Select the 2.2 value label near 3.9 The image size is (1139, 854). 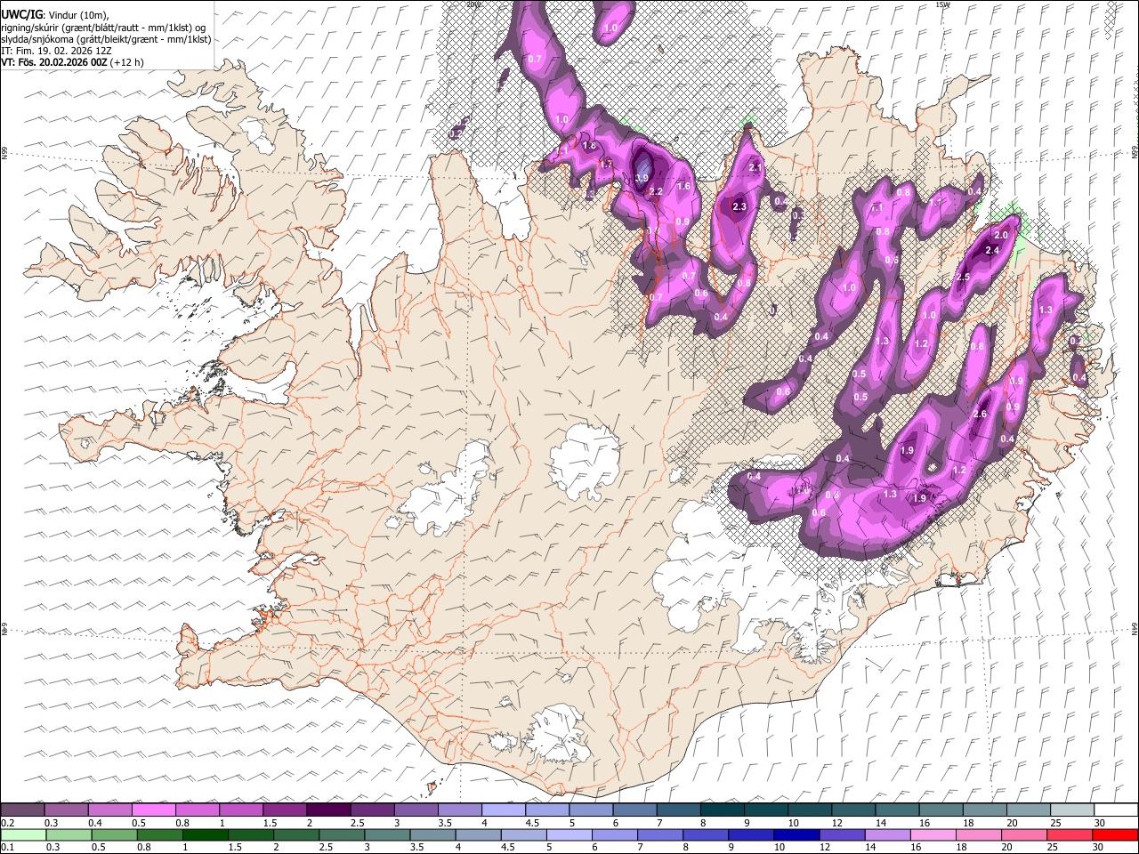point(657,192)
